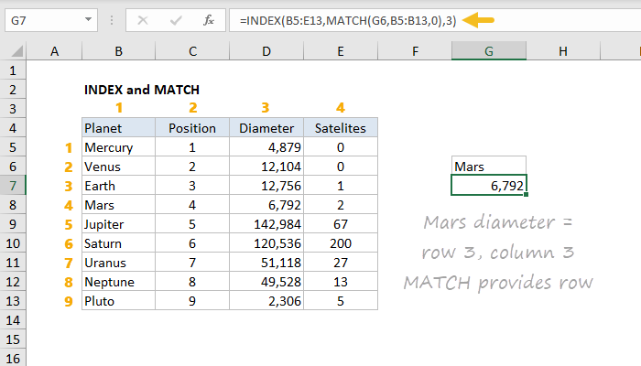The image size is (641, 366).
Task: Select the cell containing Mars in G6
Action: pos(488,167)
